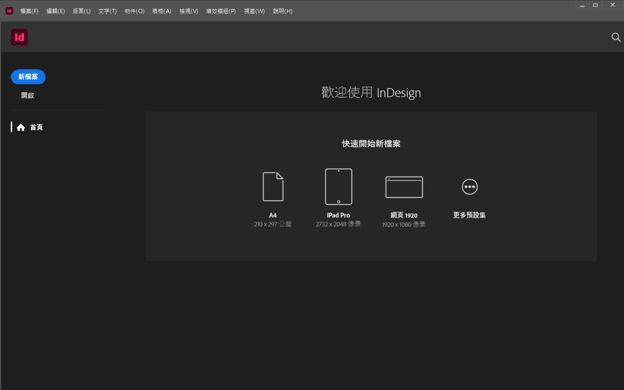Screen dimensions: 624x390
Task: Open the 增效模組(P) menu
Action: (x=221, y=11)
